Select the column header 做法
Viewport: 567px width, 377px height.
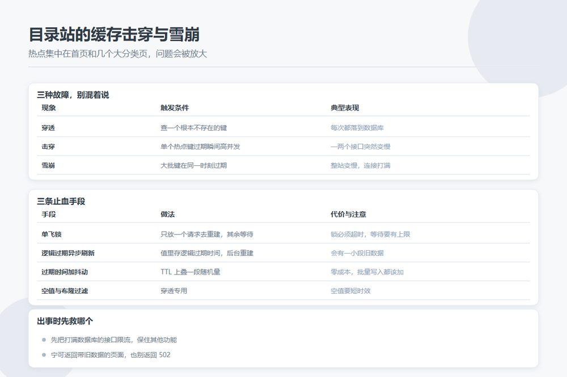168,214
